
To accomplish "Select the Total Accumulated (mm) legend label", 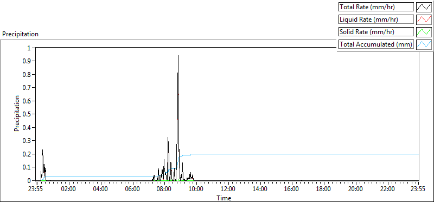I will [x=376, y=44].
